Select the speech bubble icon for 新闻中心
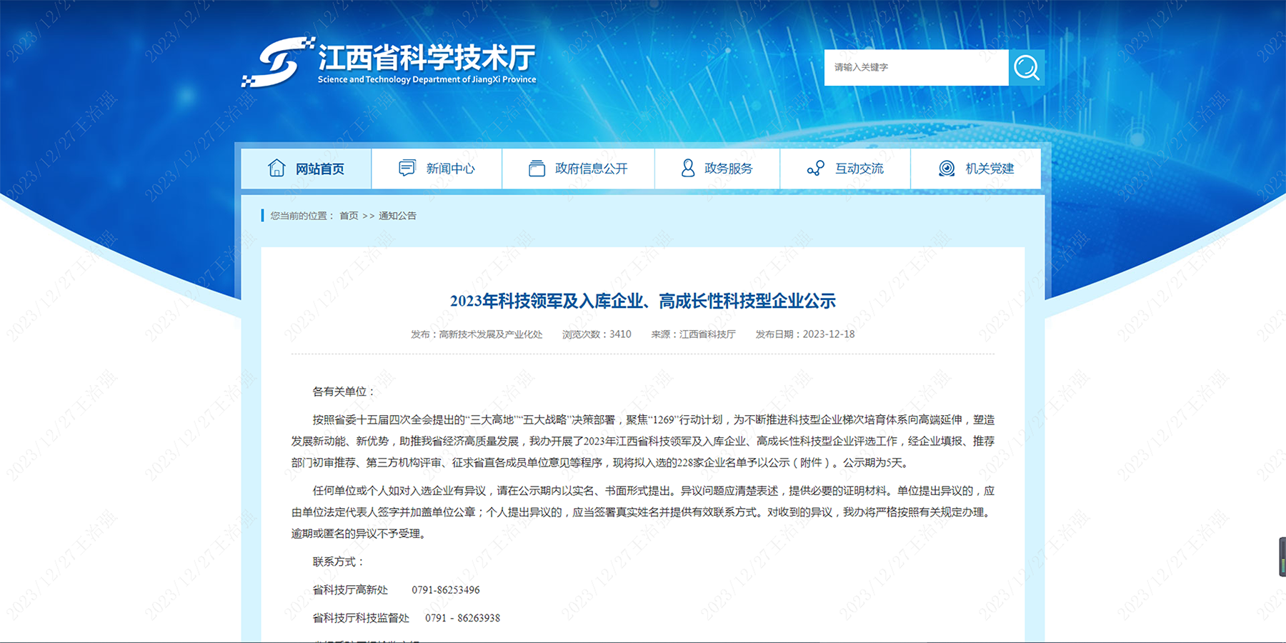The image size is (1286, 643). (406, 166)
